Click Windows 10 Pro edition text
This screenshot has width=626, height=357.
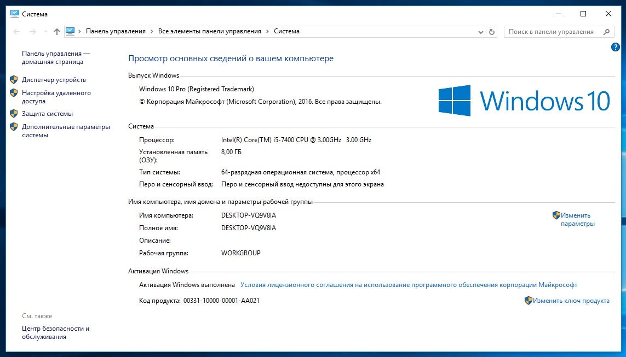click(x=197, y=89)
